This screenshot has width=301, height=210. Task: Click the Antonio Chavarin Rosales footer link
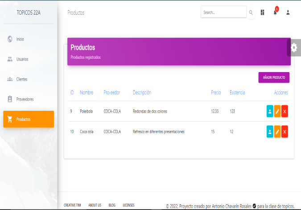coord(232,206)
